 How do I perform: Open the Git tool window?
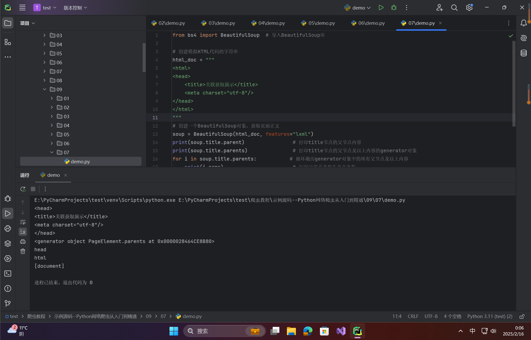8,303
